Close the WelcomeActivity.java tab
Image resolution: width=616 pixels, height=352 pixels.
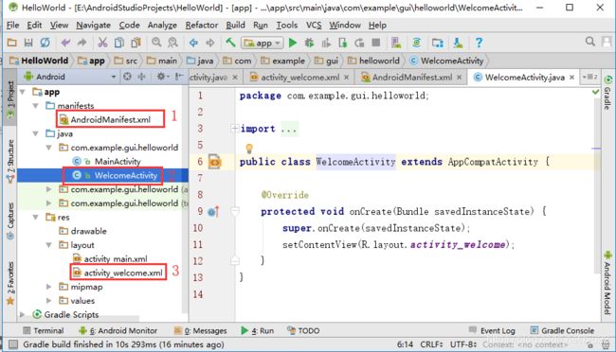pyautogui.click(x=572, y=78)
